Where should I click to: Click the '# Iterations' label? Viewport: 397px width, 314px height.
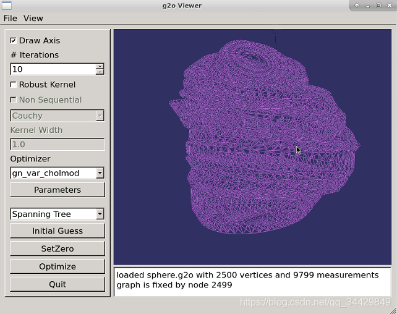[x=35, y=55]
